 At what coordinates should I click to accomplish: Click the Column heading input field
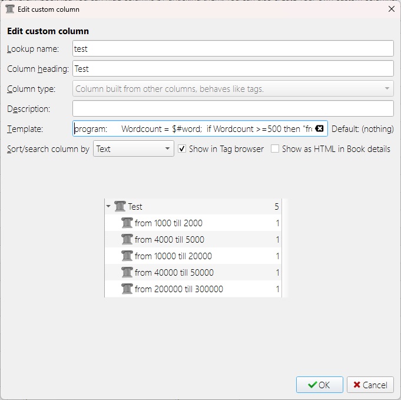point(233,69)
